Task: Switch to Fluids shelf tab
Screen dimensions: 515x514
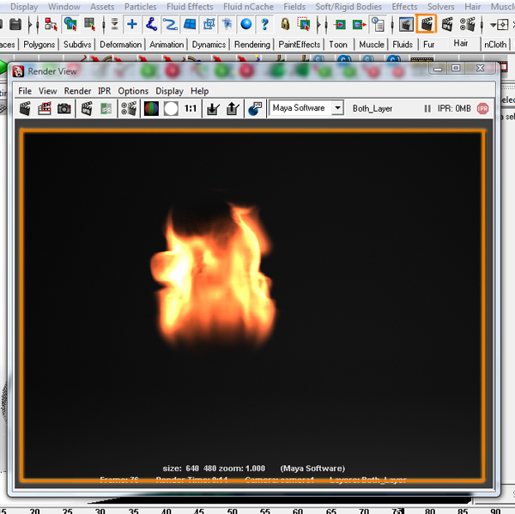Action: pyautogui.click(x=403, y=45)
